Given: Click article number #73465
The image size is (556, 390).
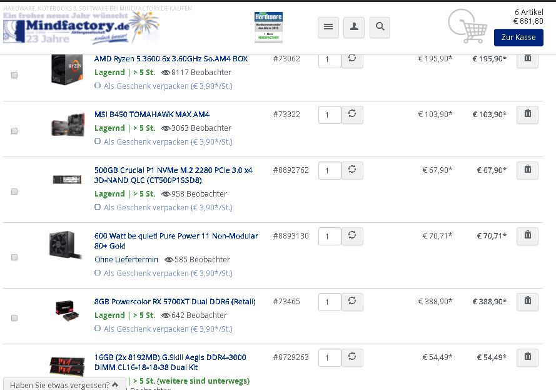Looking at the screenshot, I should pyautogui.click(x=286, y=302).
